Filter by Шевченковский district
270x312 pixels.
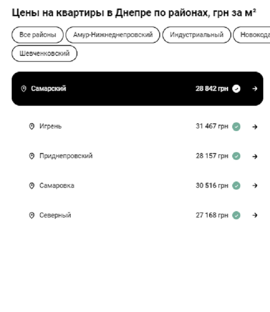click(x=45, y=54)
